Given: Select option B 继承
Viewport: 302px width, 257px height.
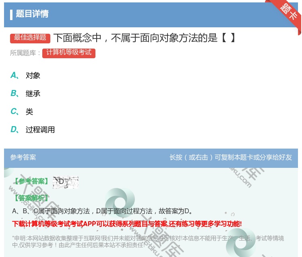Looking at the screenshot, I should [x=25, y=94].
